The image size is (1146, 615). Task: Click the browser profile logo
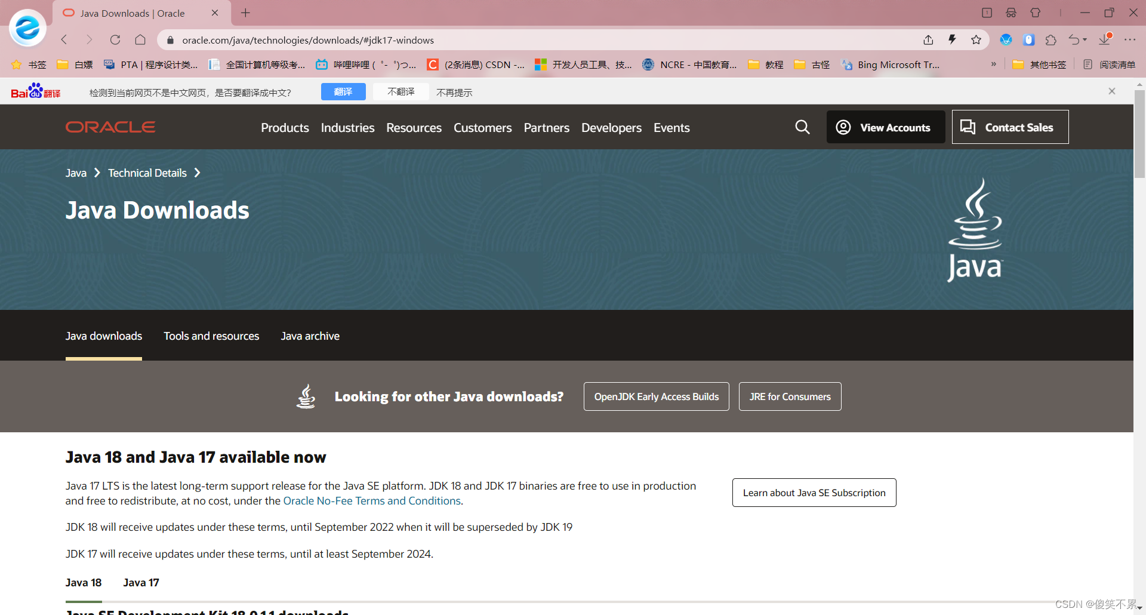27,28
